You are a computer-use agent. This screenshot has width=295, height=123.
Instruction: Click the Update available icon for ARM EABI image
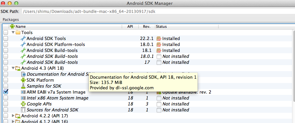coord(159,92)
